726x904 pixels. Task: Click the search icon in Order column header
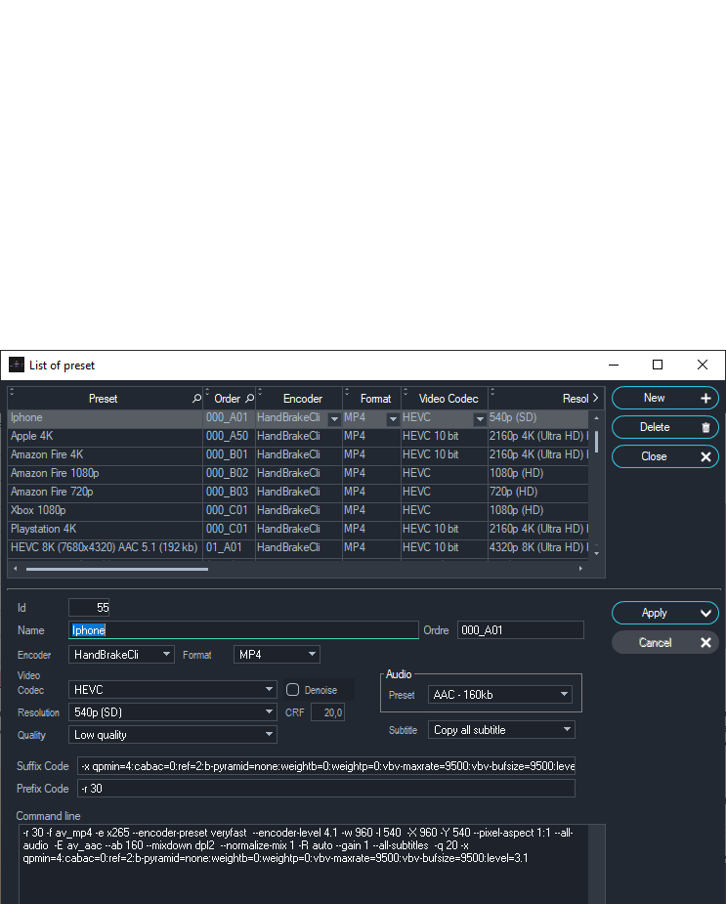coord(249,399)
